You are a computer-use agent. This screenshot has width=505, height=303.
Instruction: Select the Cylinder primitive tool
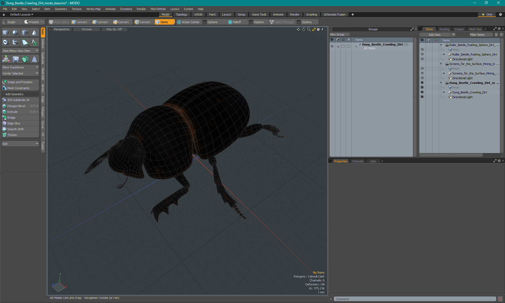(x=25, y=33)
